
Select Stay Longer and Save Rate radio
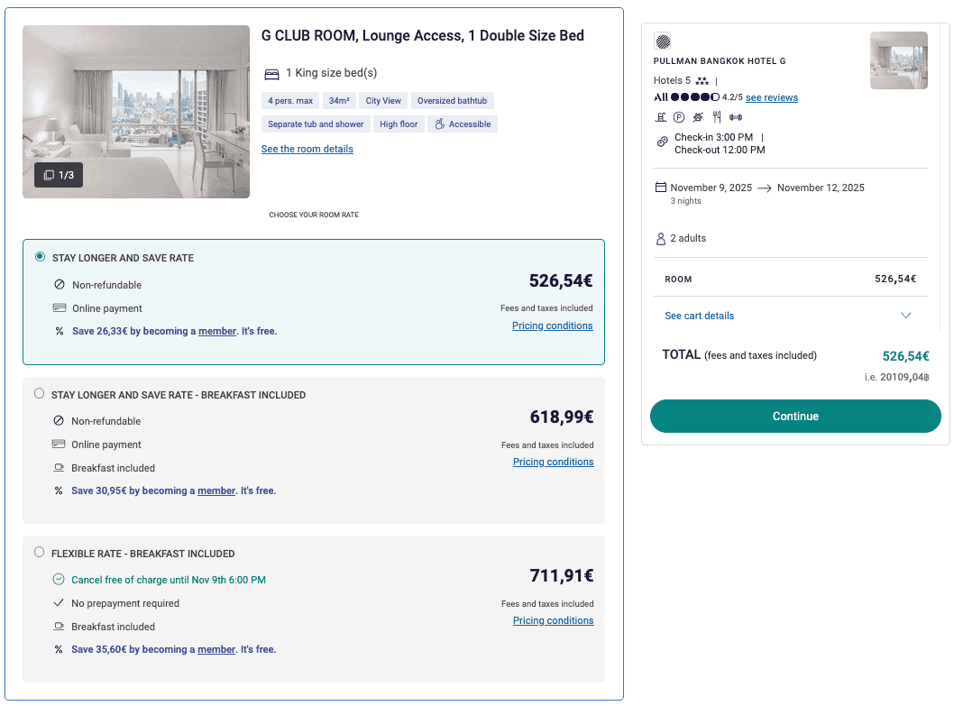(x=40, y=257)
